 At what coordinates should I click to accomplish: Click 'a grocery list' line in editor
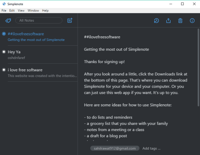126,123
